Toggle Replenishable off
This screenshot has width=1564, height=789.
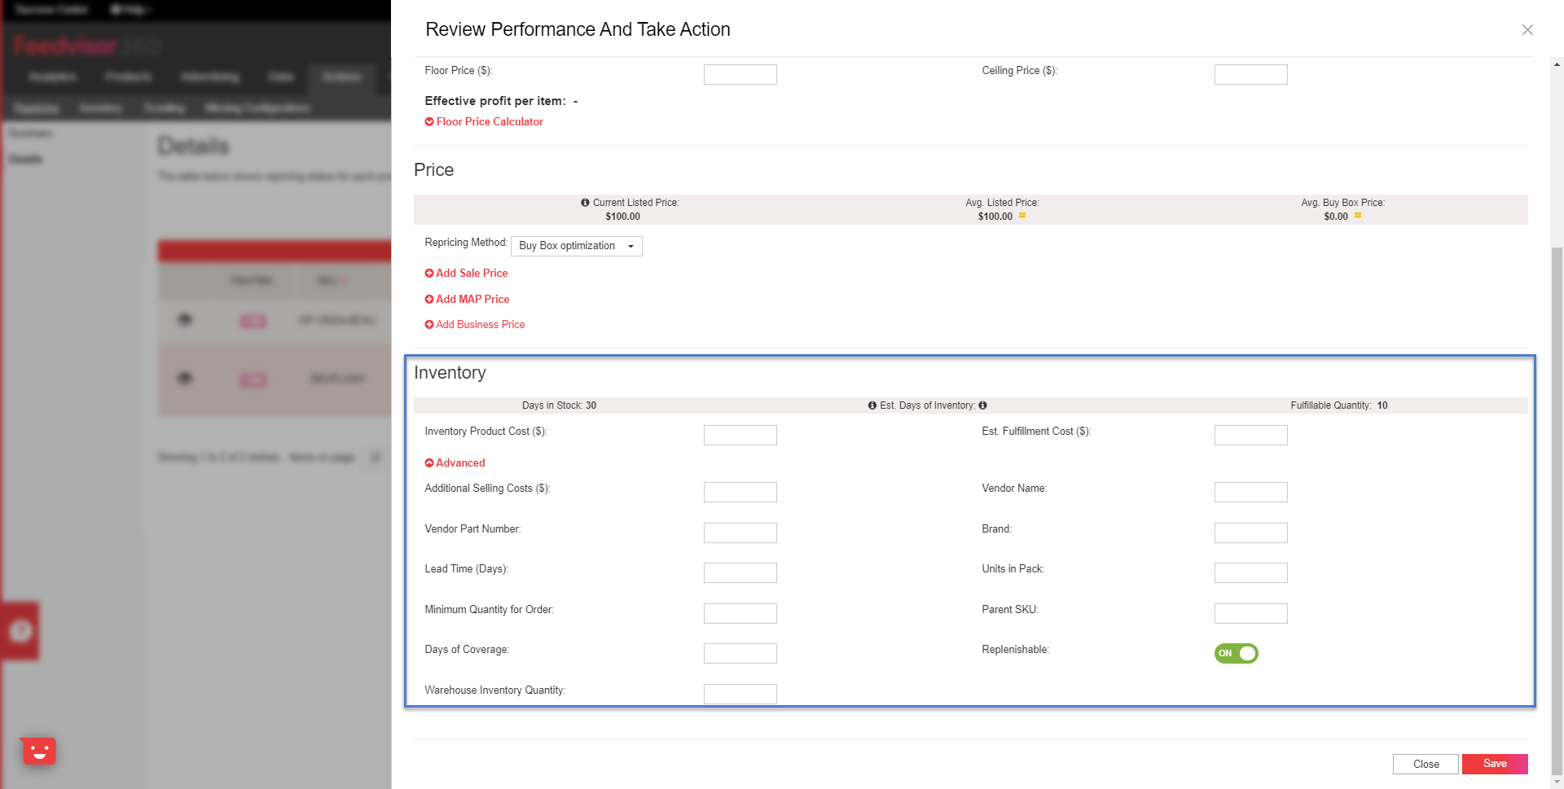pyautogui.click(x=1237, y=653)
